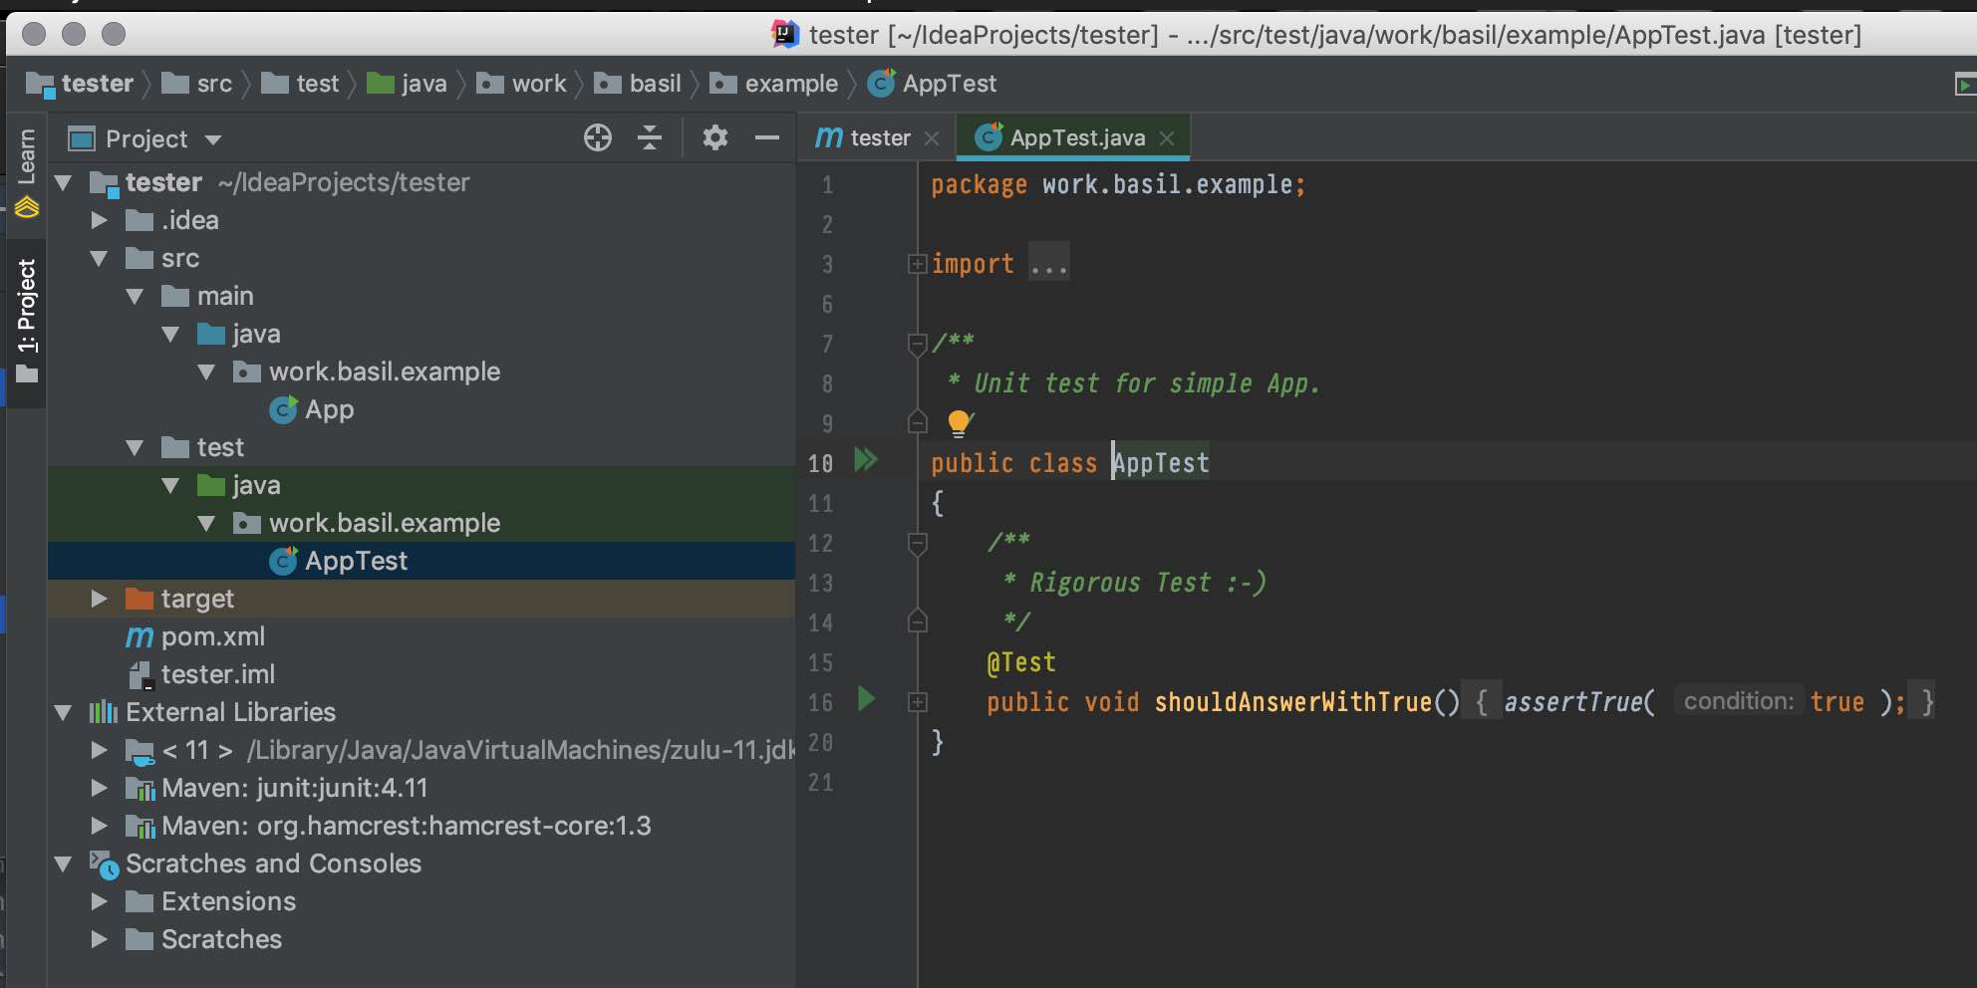Collapse all nodes in Project tree

[650, 137]
